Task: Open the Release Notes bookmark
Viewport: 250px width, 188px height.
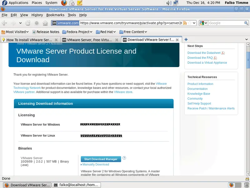Action: [46, 32]
